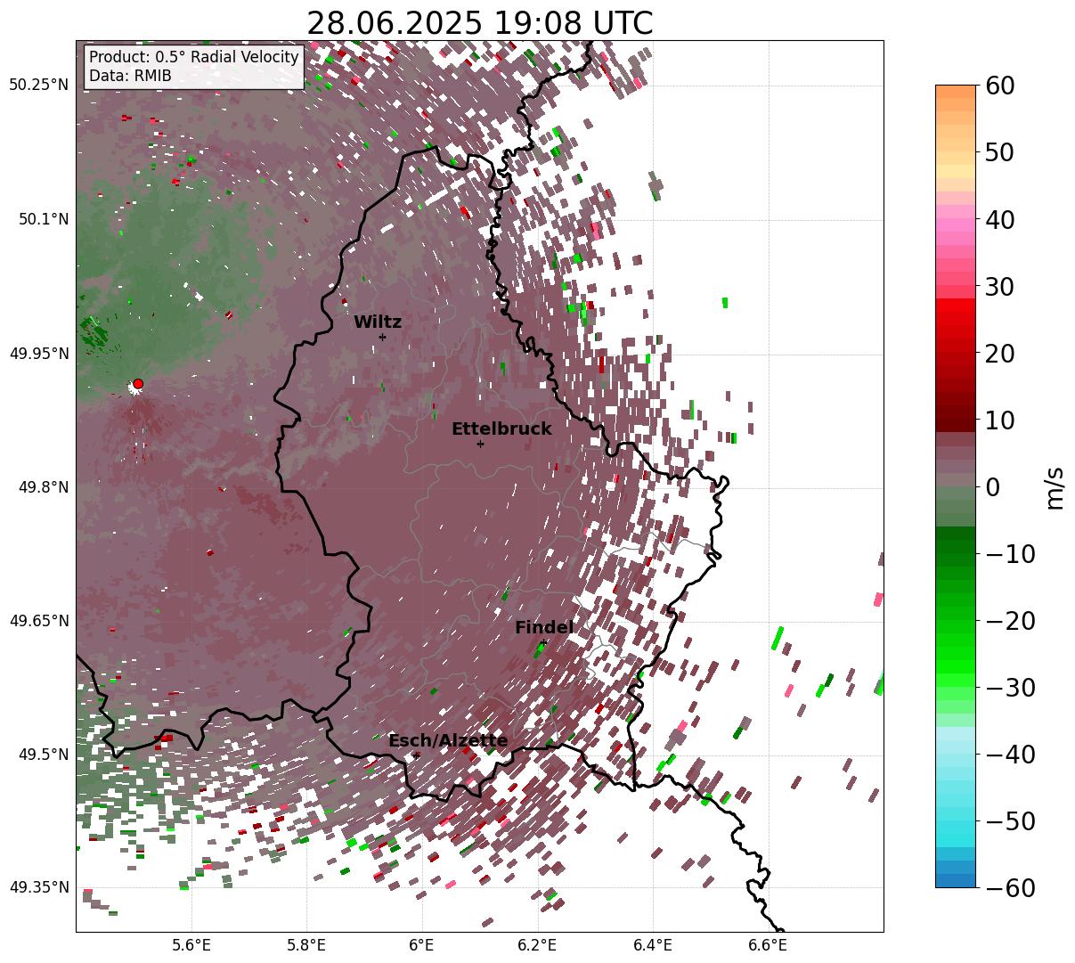Click the 10 colorbar tick label
This screenshot has width=1075, height=963.
pos(1001,420)
